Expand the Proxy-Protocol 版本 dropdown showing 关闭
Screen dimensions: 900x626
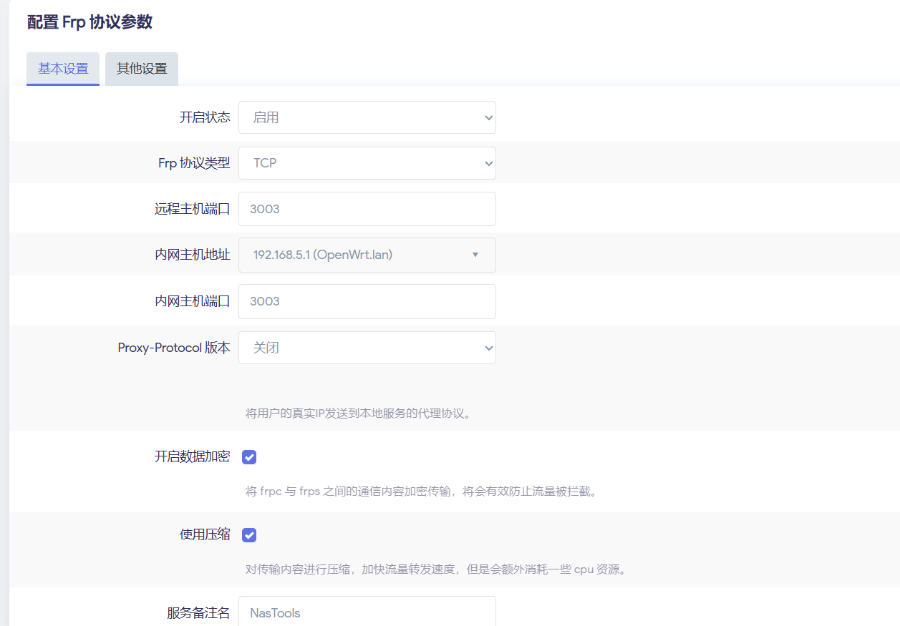click(367, 348)
